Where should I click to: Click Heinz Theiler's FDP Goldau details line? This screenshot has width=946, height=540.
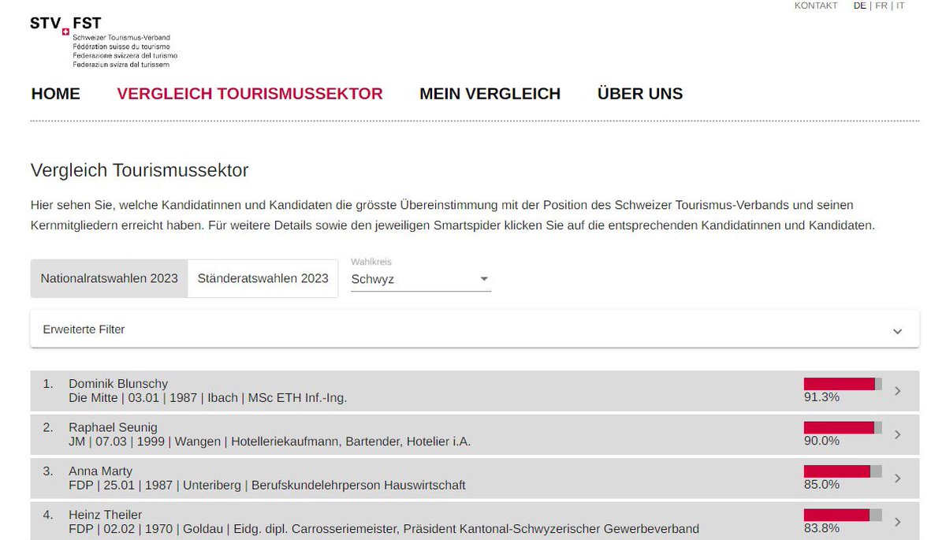pos(384,528)
